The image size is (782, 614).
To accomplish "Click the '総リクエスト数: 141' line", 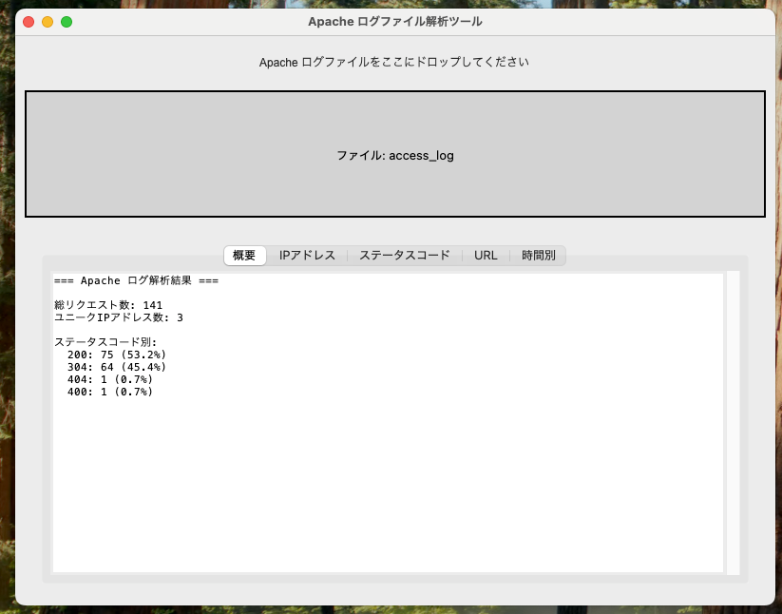I will [x=108, y=305].
